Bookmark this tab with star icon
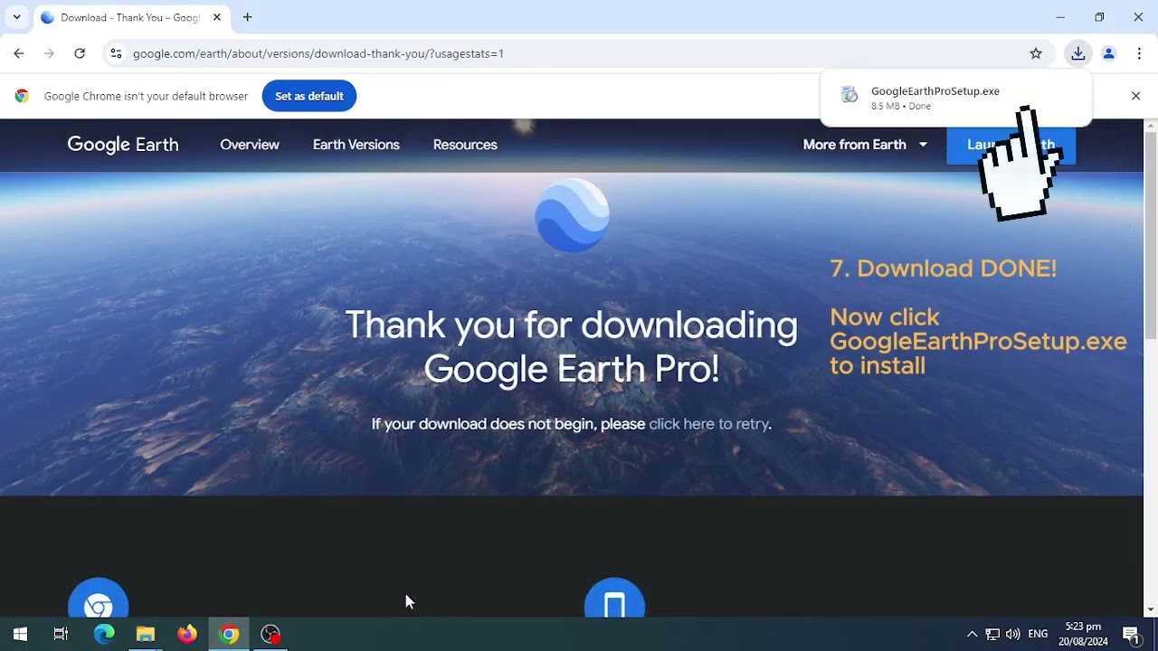The width and height of the screenshot is (1158, 651). click(x=1036, y=53)
